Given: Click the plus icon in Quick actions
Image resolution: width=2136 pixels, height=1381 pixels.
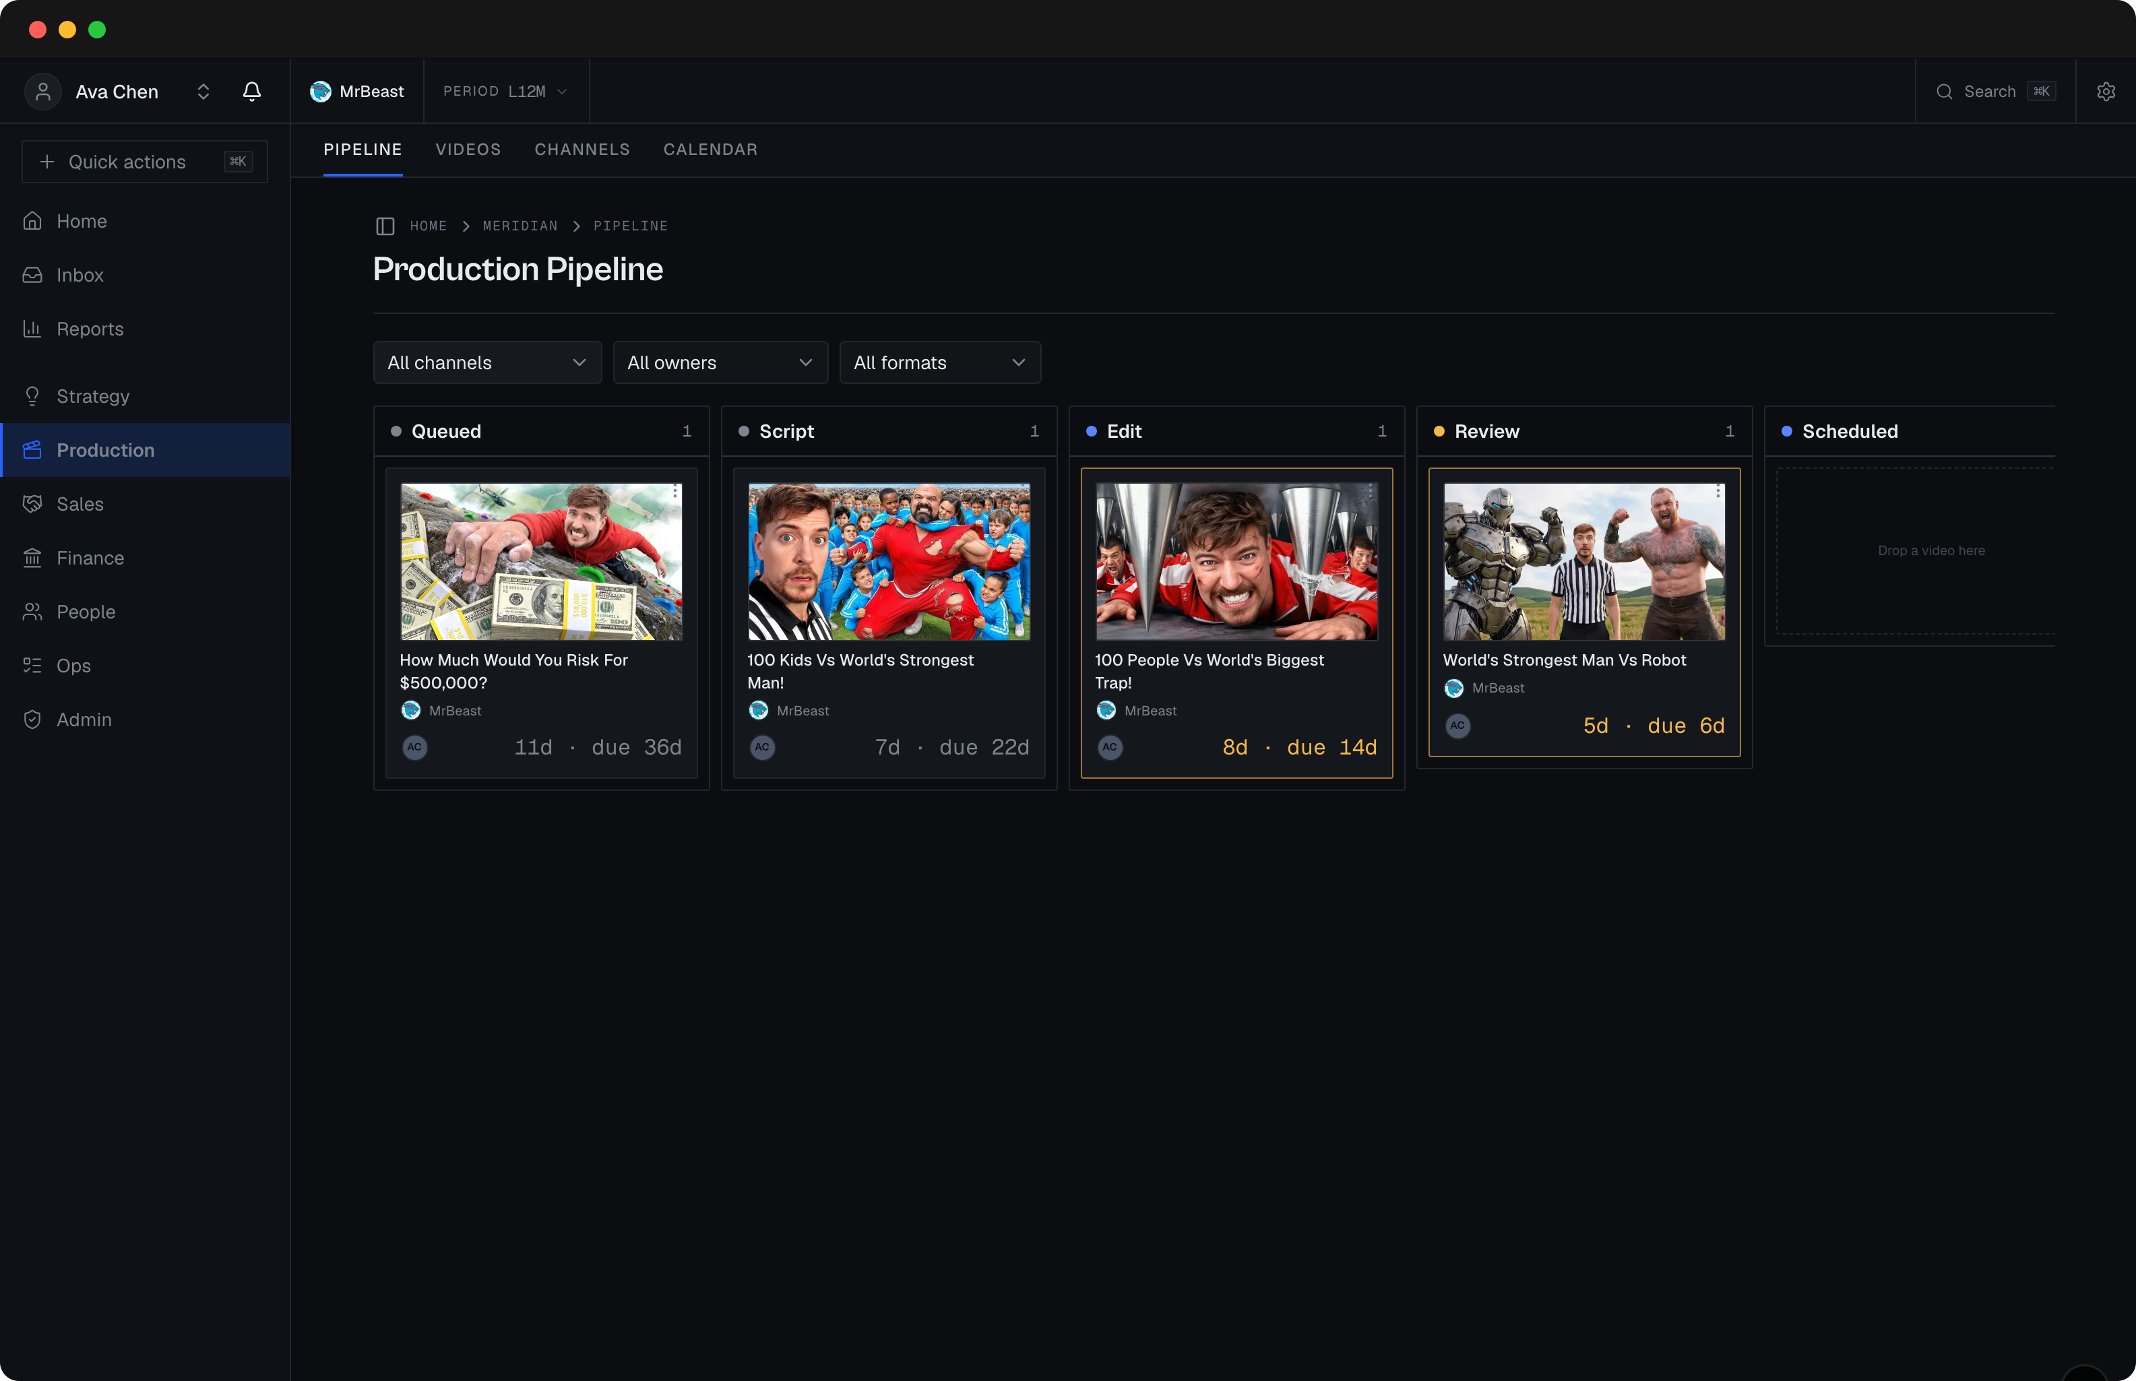Looking at the screenshot, I should (x=48, y=162).
